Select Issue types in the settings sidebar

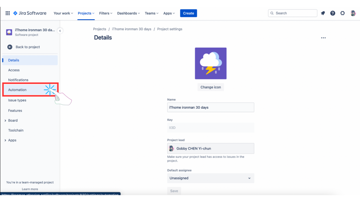17,100
